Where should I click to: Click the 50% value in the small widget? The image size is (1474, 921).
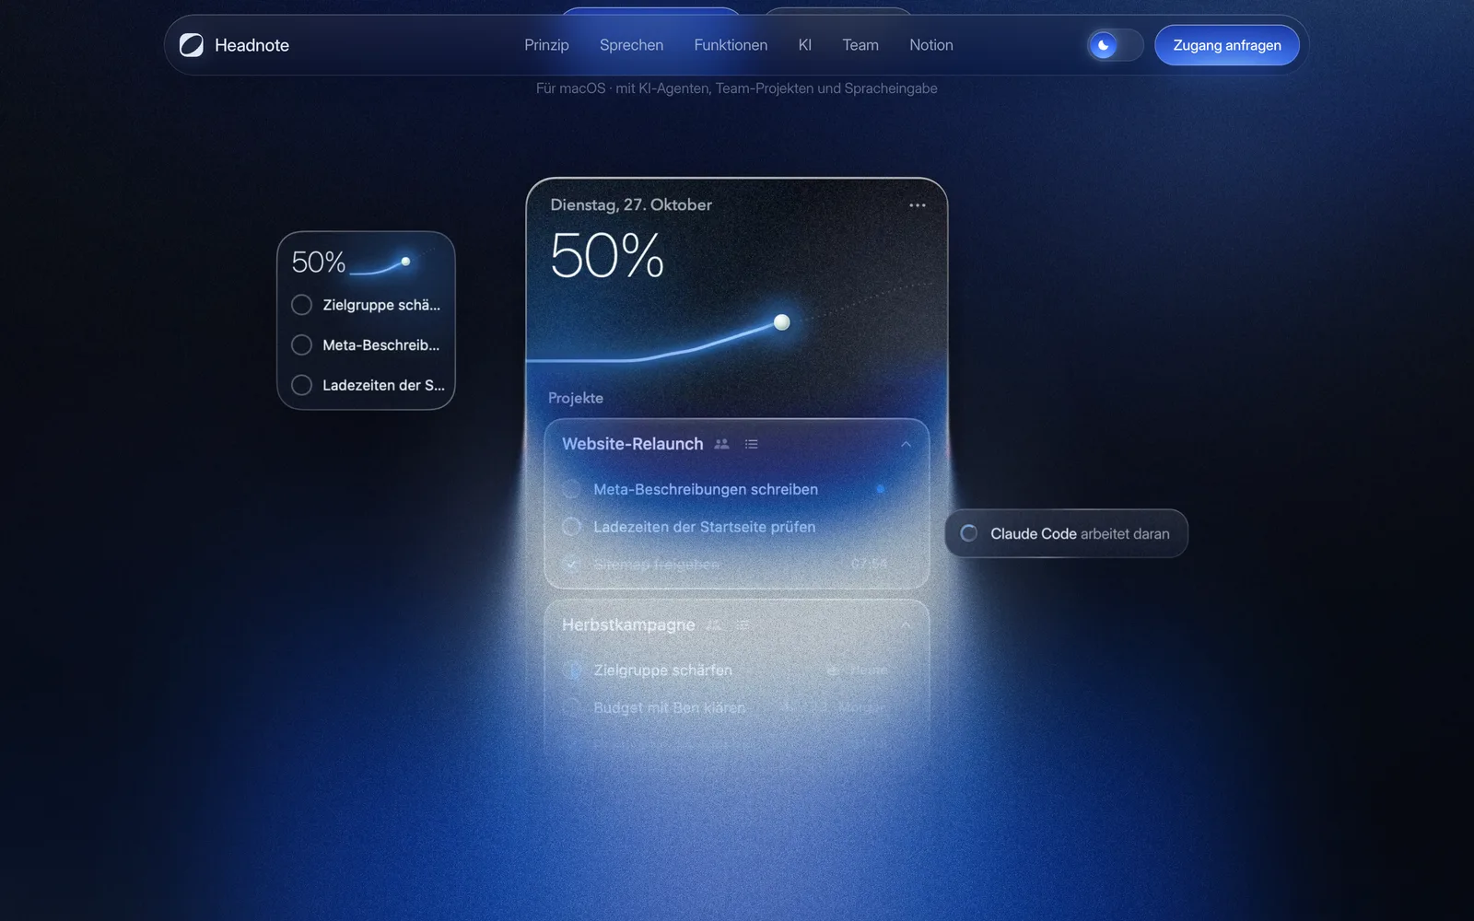pos(319,262)
